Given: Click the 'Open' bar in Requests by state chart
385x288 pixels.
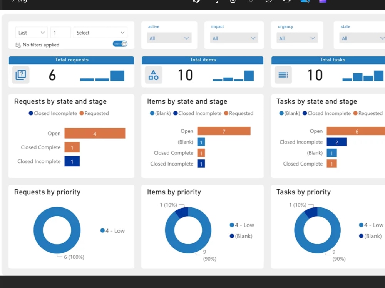Looking at the screenshot, I should 95,133.
